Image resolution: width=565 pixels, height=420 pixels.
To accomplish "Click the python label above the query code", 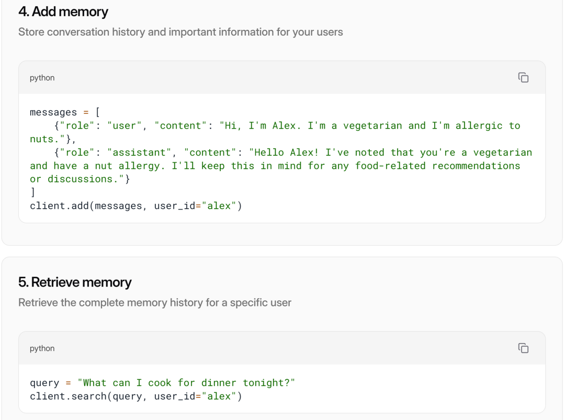I will (x=42, y=348).
